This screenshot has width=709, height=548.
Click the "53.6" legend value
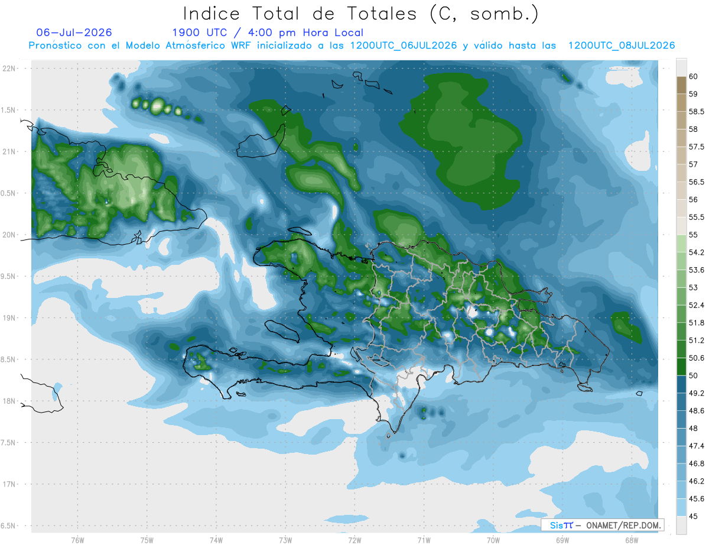tap(696, 270)
